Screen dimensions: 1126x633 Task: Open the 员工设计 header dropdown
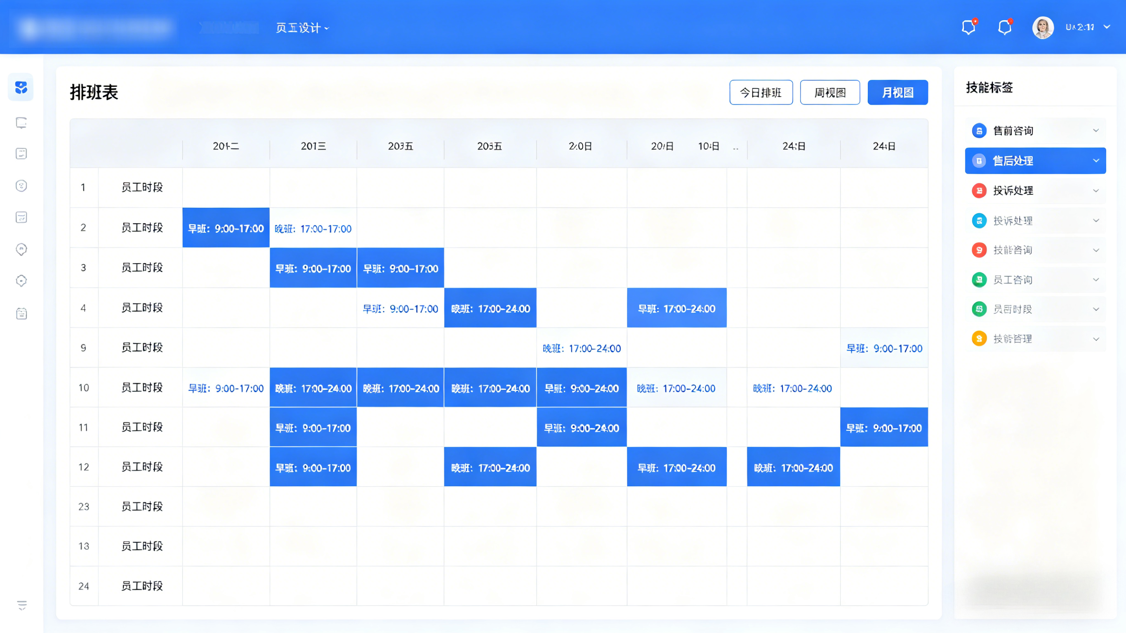tap(302, 28)
